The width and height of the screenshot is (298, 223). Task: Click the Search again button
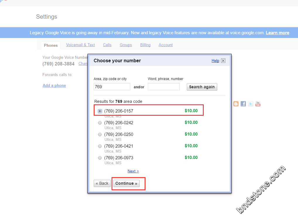pos(202,87)
